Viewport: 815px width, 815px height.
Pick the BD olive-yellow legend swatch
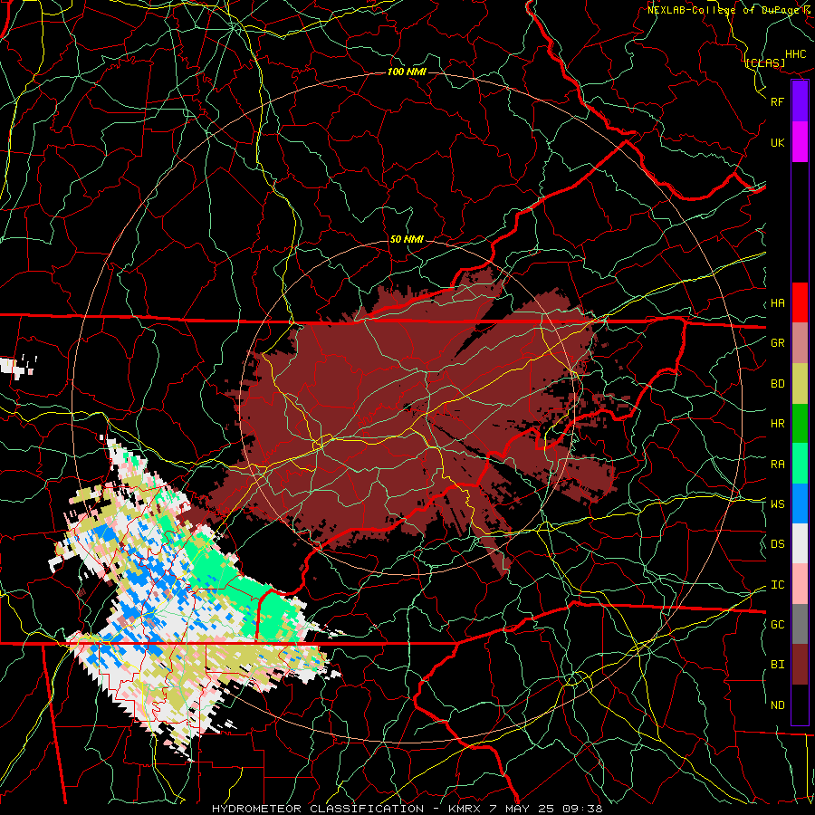800,384
